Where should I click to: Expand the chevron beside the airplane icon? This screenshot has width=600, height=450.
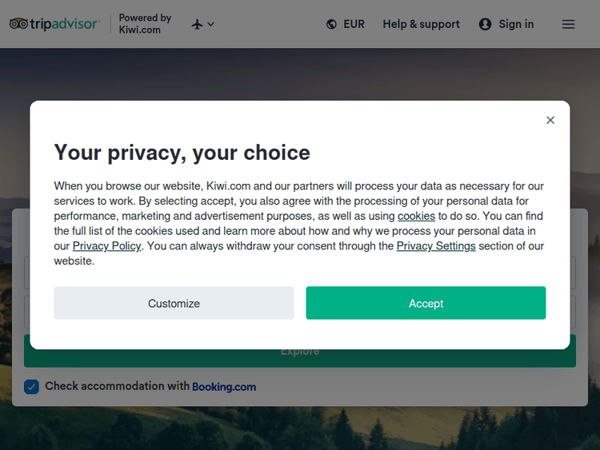pyautogui.click(x=211, y=24)
